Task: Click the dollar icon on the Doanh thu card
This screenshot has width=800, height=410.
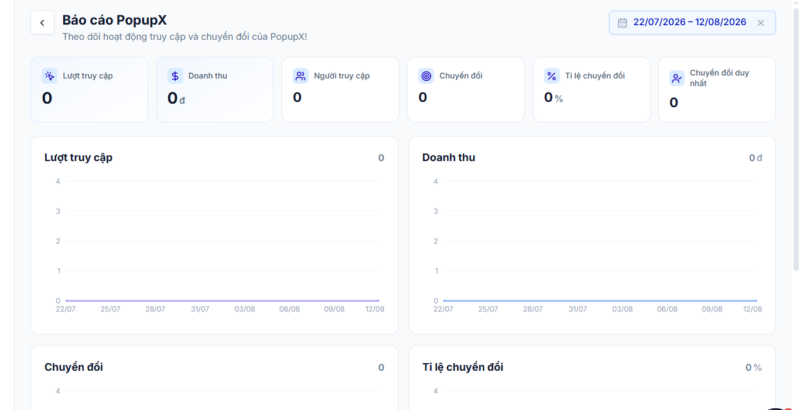Action: tap(175, 76)
